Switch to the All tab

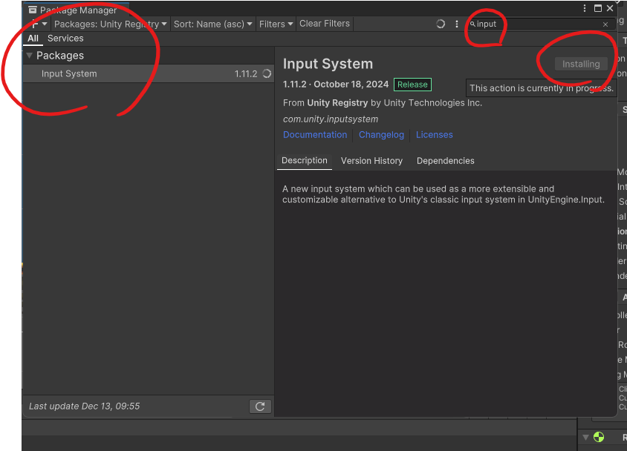pyautogui.click(x=33, y=39)
